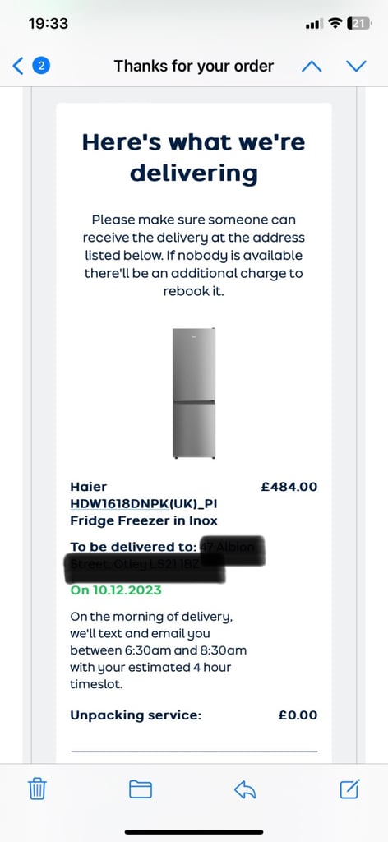Tap the clock showing 19:33

pos(48,24)
